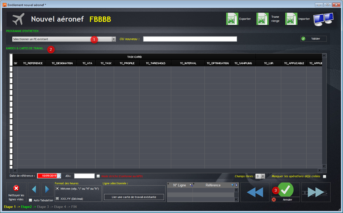Open the calendar next to Date de référence
Viewport: 343px width, 213px height.
tap(59, 176)
